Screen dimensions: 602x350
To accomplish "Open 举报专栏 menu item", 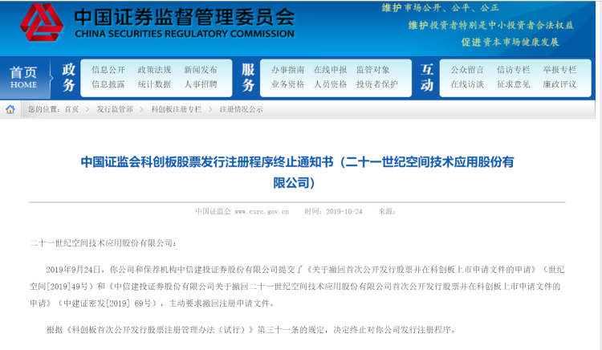I will pos(559,70).
